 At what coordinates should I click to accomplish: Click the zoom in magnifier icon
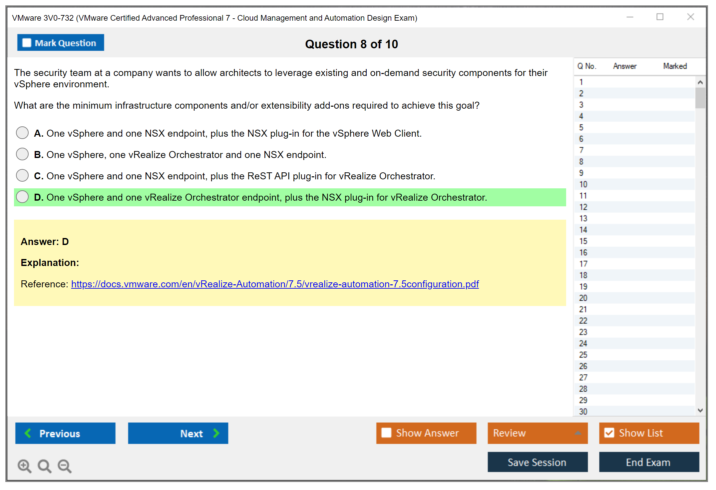tap(24, 466)
